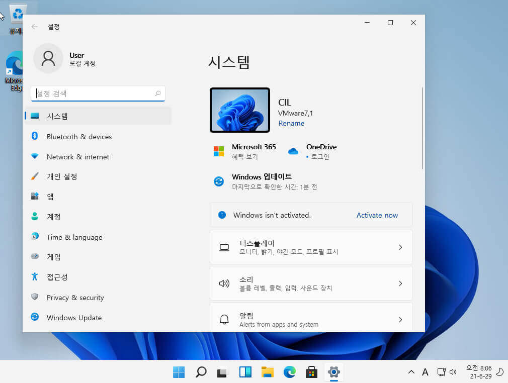Select the Network & internet icon
The width and height of the screenshot is (508, 383).
[35, 157]
